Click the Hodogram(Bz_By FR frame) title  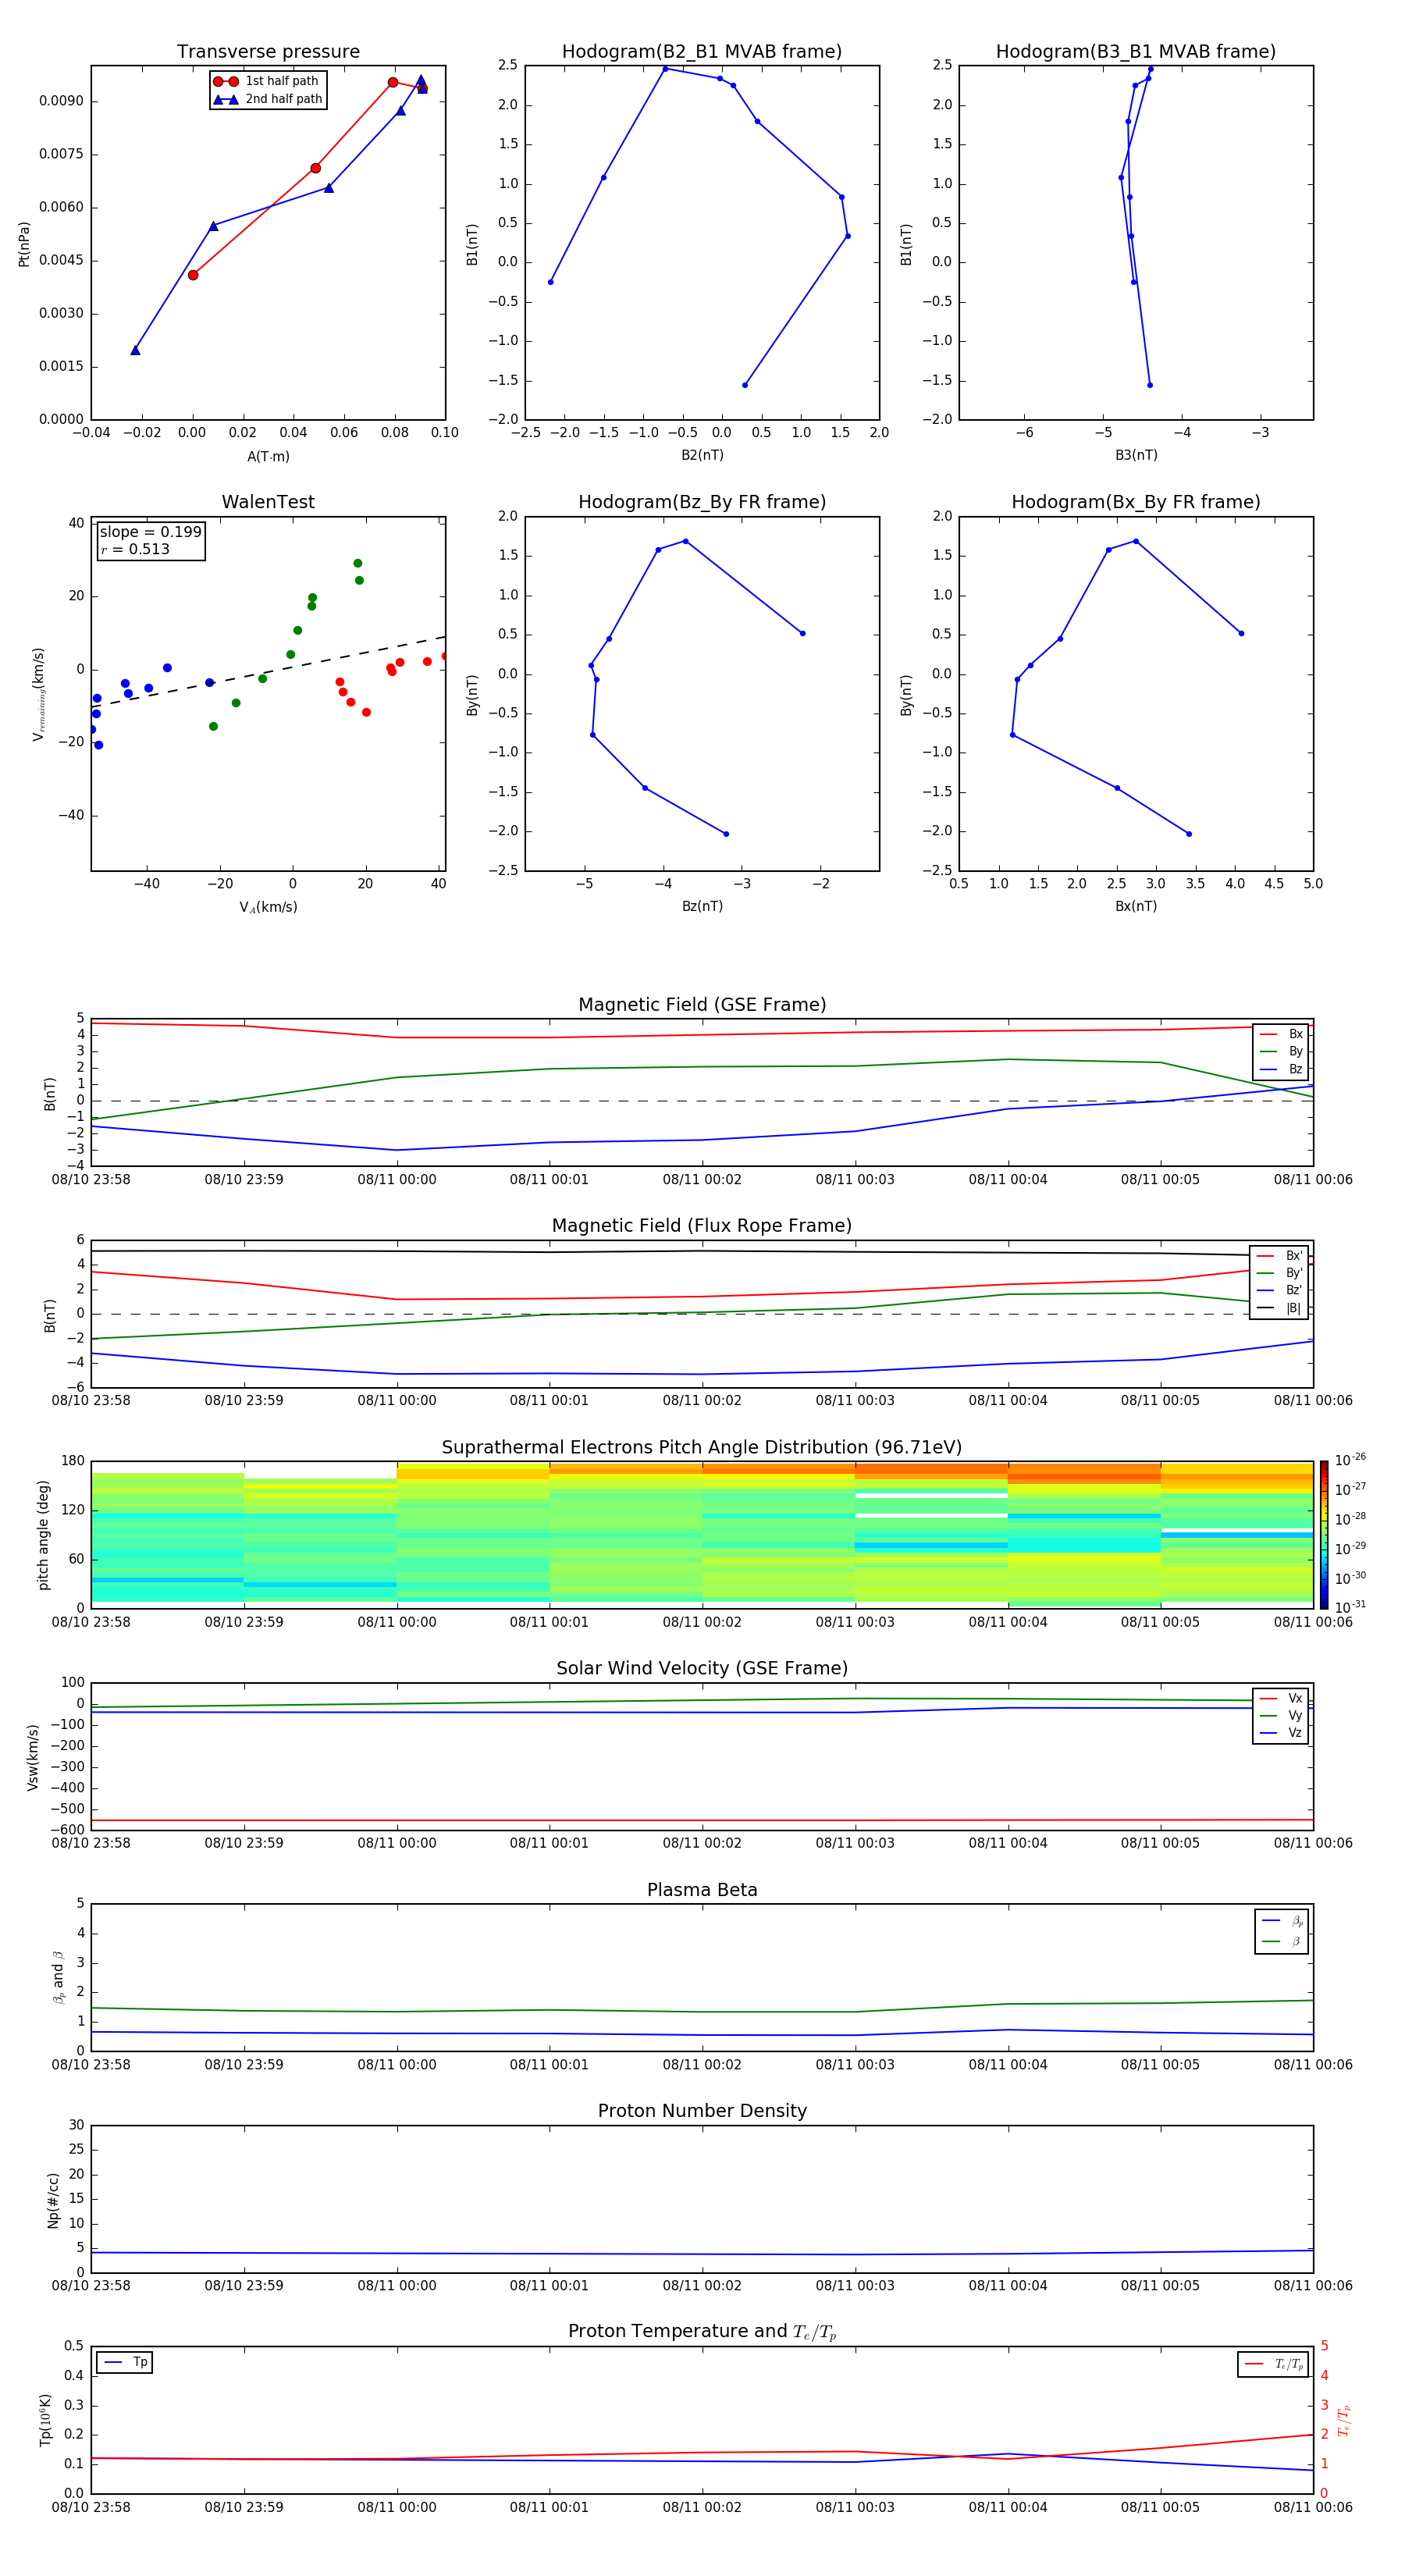pyautogui.click(x=702, y=502)
